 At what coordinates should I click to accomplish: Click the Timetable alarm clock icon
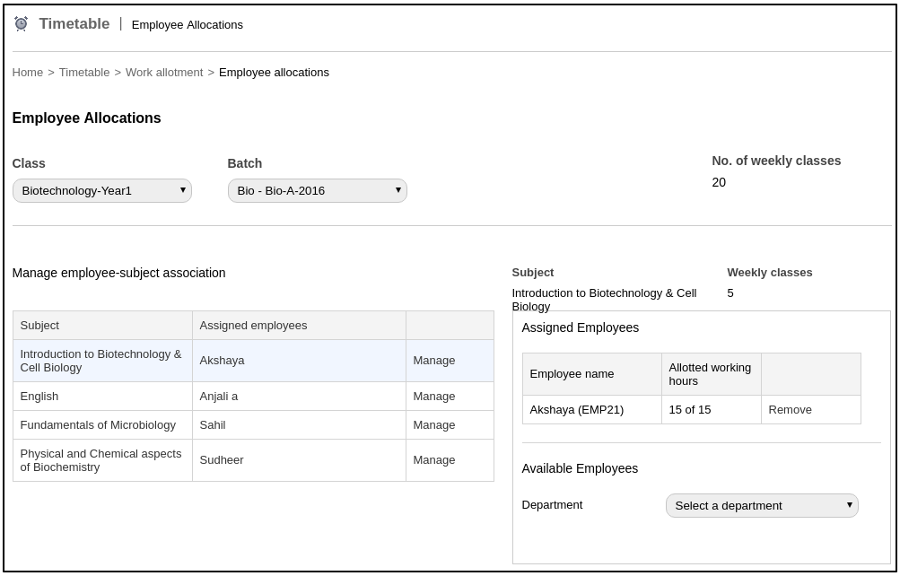tap(21, 24)
